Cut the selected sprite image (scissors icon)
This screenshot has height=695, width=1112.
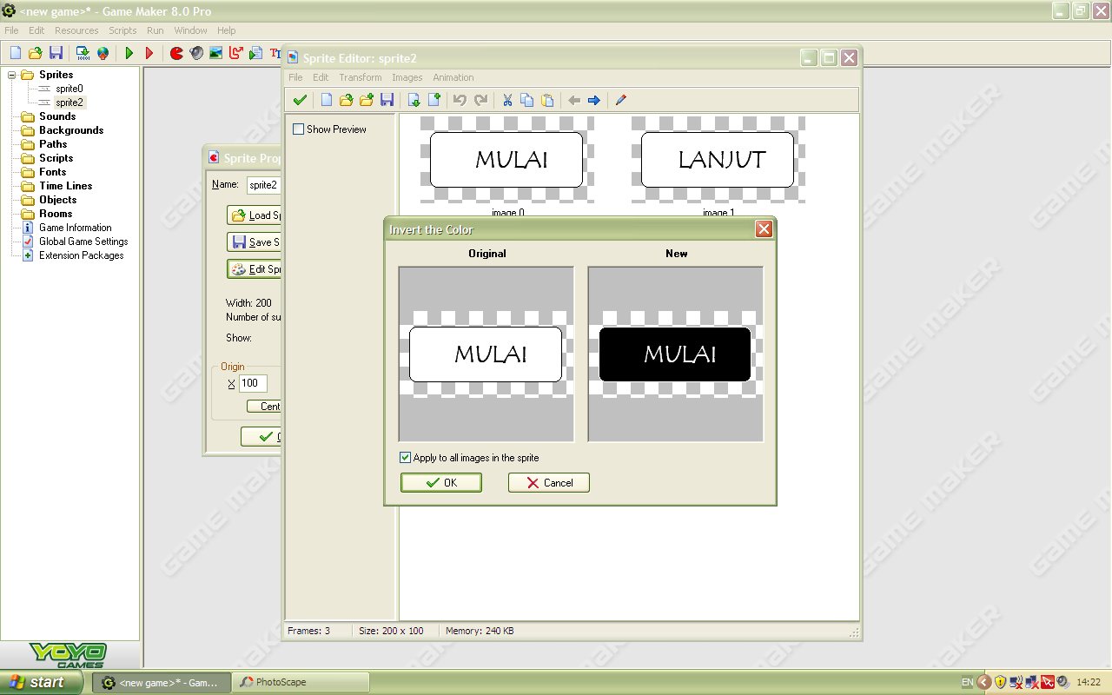point(508,99)
